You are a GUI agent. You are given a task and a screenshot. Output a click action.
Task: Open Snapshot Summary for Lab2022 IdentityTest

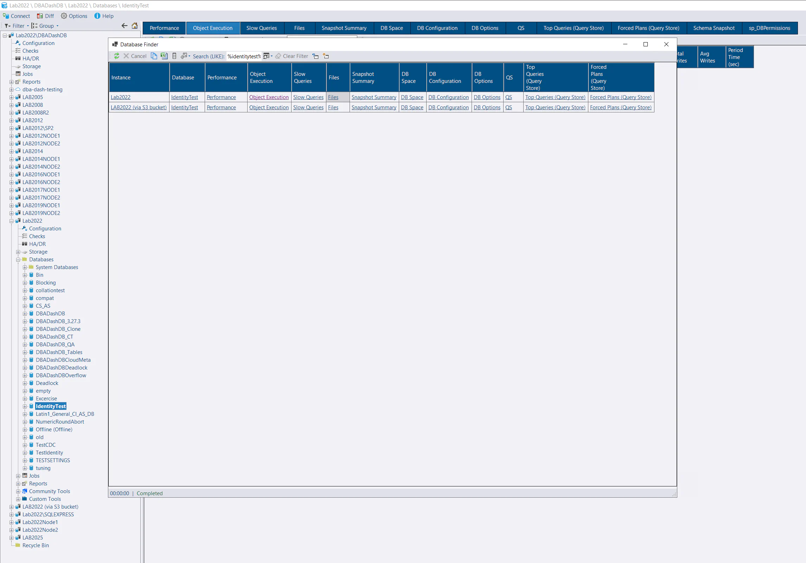click(373, 97)
